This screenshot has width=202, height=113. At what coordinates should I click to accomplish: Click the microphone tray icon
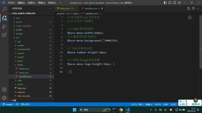pos(156,110)
